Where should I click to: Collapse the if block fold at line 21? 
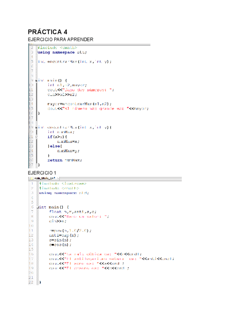pos(37,137)
